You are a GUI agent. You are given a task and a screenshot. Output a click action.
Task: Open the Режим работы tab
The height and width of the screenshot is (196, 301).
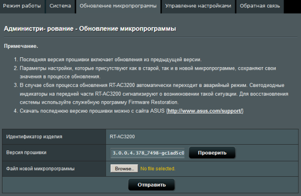click(x=22, y=6)
